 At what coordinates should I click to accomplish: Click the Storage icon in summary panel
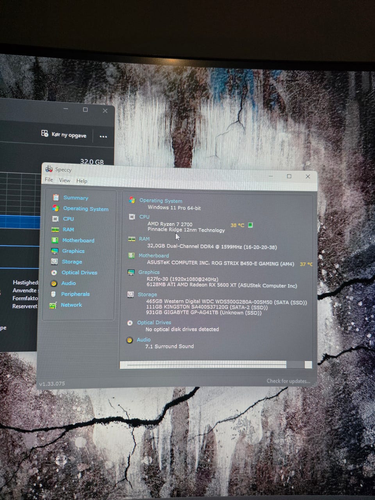pos(130,294)
